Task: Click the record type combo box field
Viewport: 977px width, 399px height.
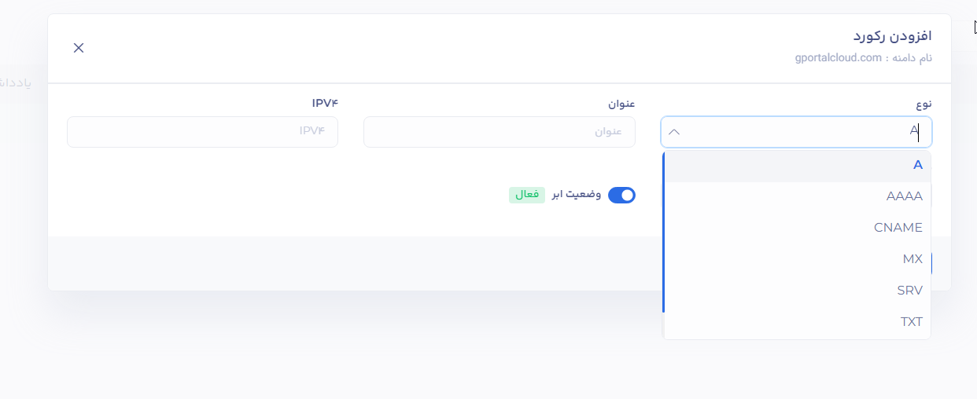Action: 796,132
